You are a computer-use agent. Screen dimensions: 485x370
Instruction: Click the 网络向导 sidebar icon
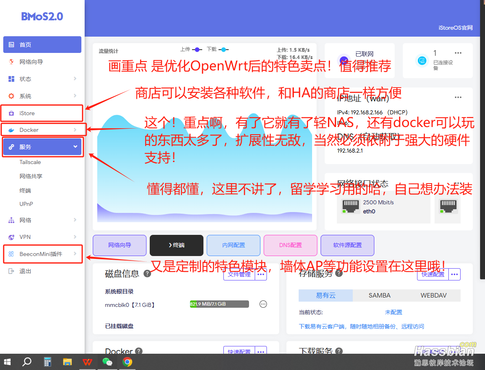point(11,61)
